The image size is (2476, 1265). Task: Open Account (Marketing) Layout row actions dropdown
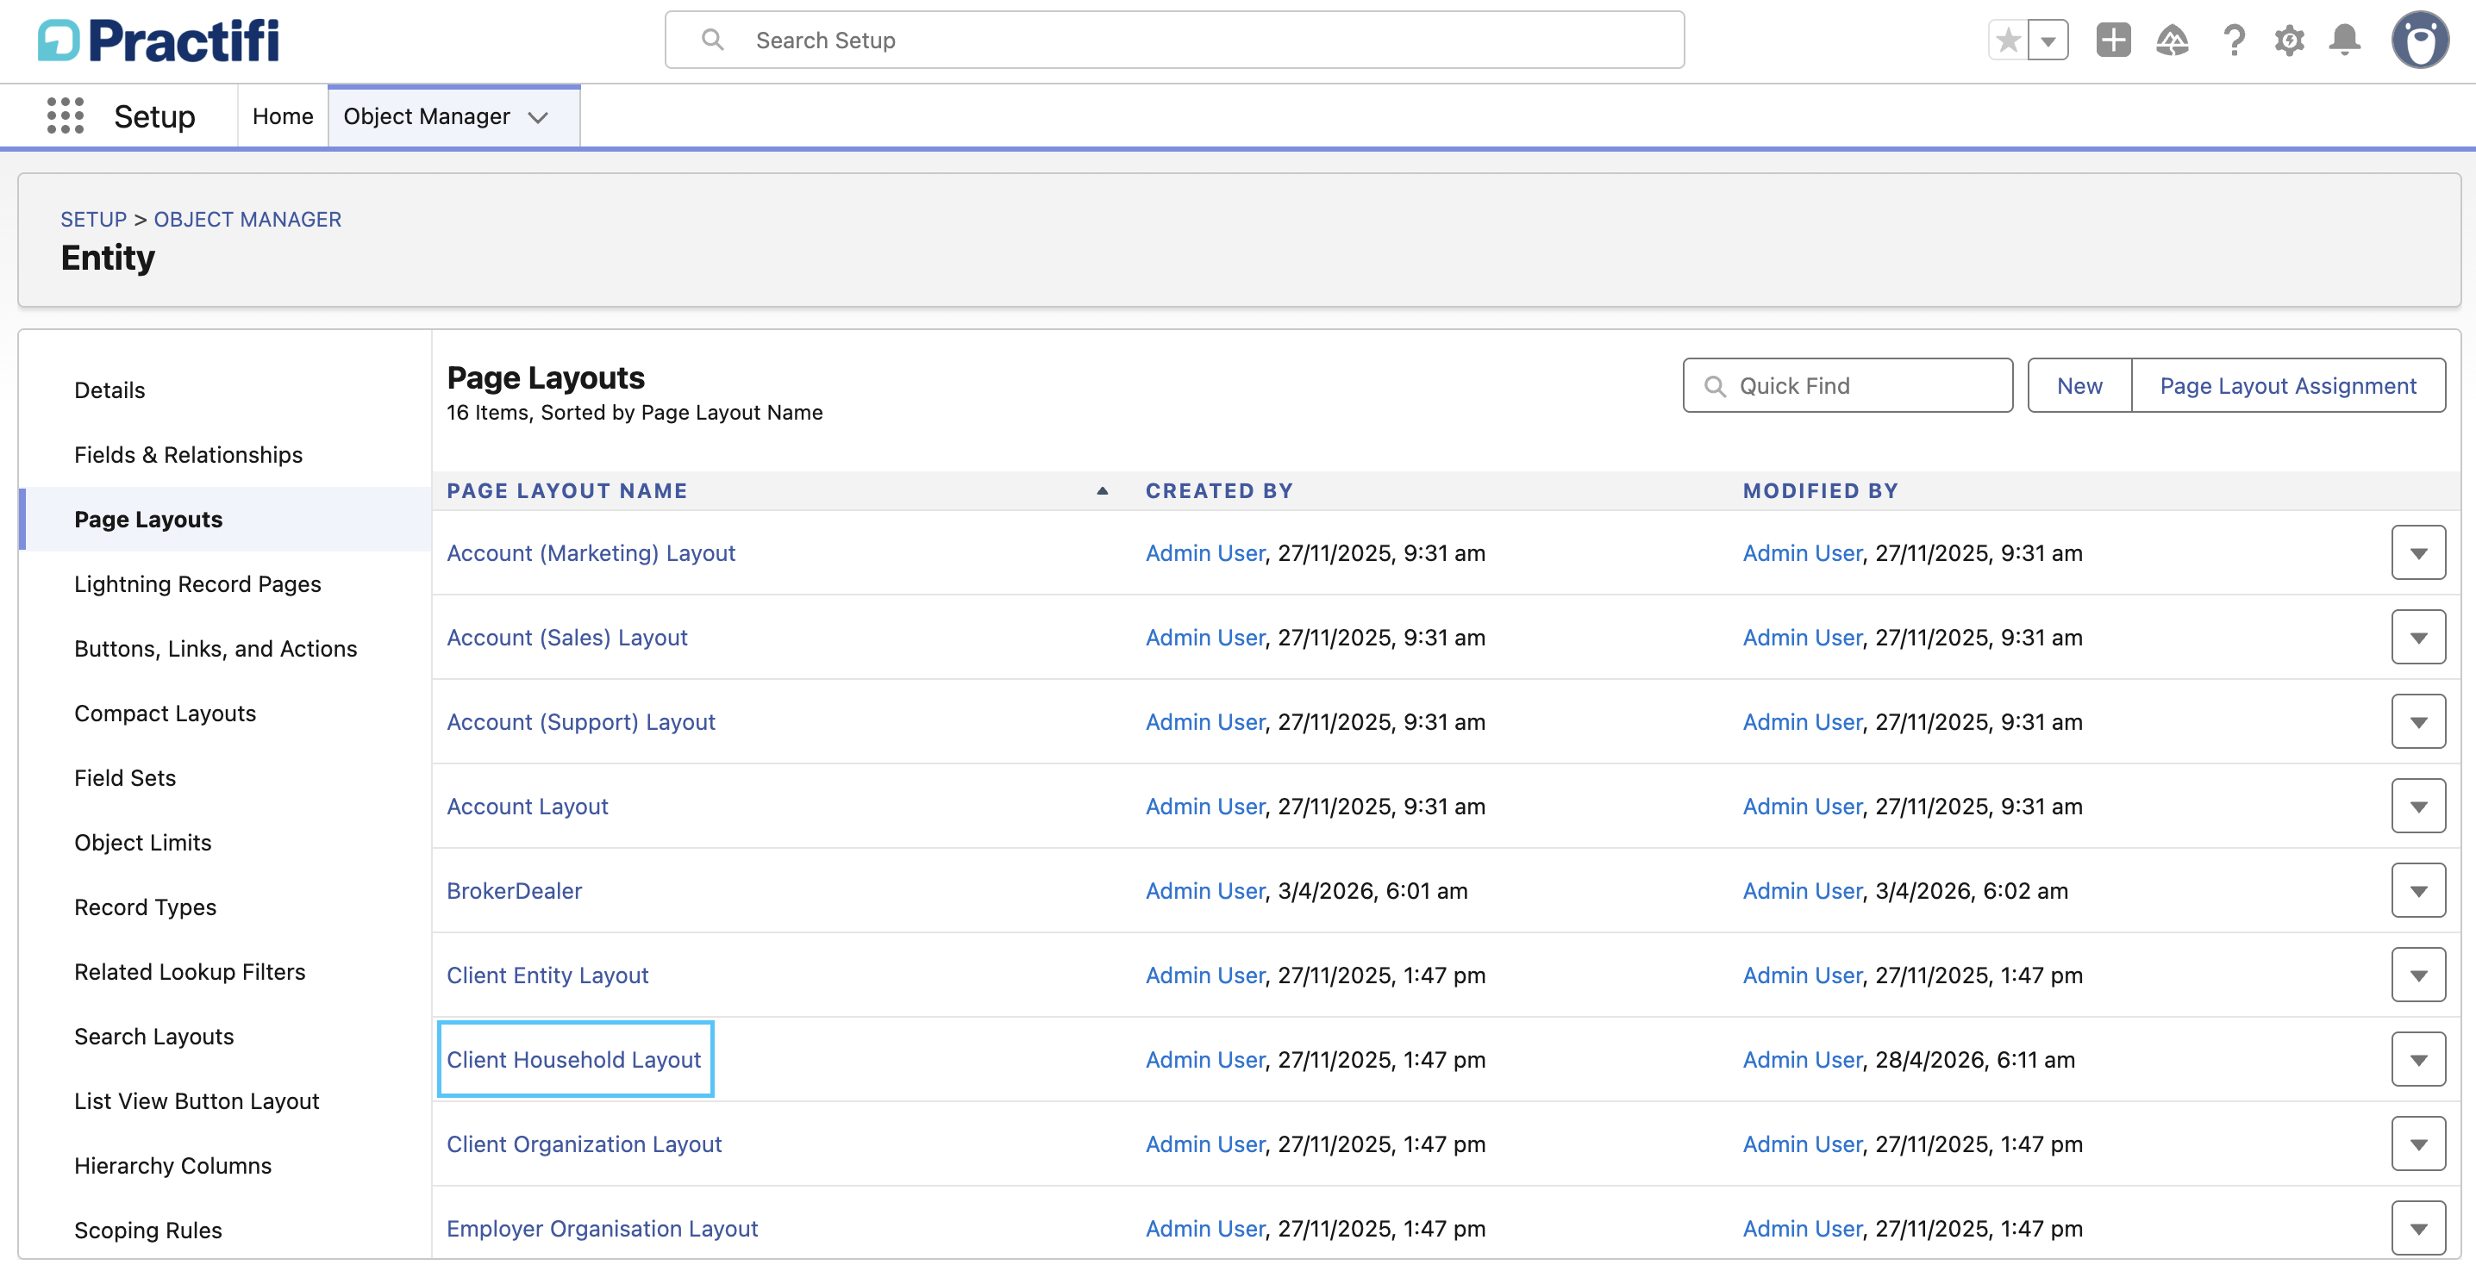[2418, 552]
